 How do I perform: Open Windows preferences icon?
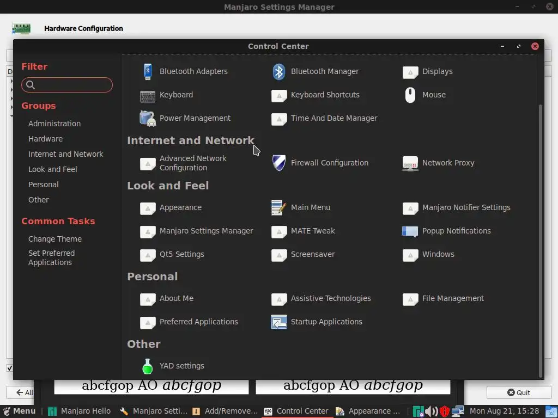tap(410, 255)
